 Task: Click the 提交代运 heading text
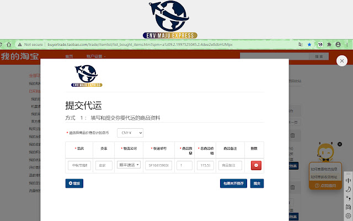pos(83,106)
